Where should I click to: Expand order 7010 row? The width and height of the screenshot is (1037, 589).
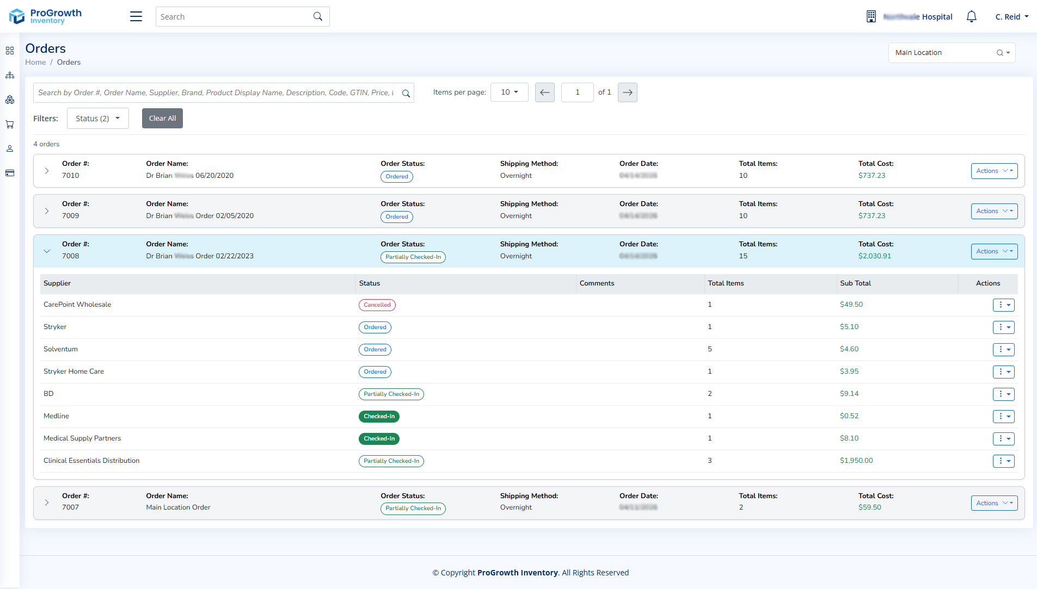pyautogui.click(x=47, y=171)
